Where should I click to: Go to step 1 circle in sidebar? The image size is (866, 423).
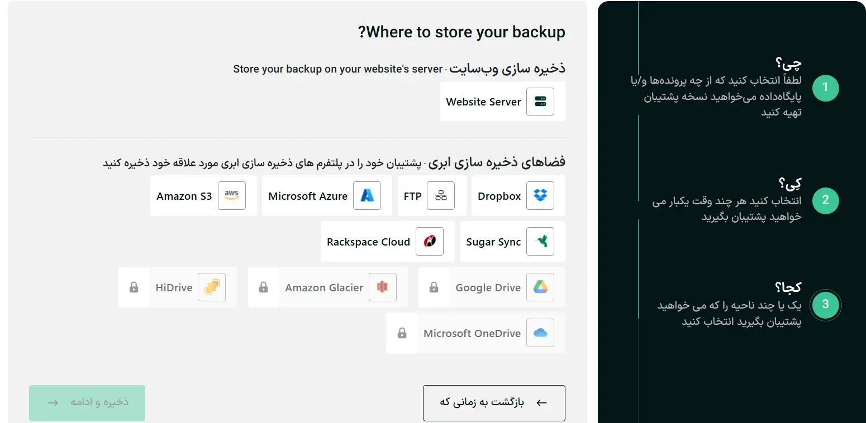[825, 88]
